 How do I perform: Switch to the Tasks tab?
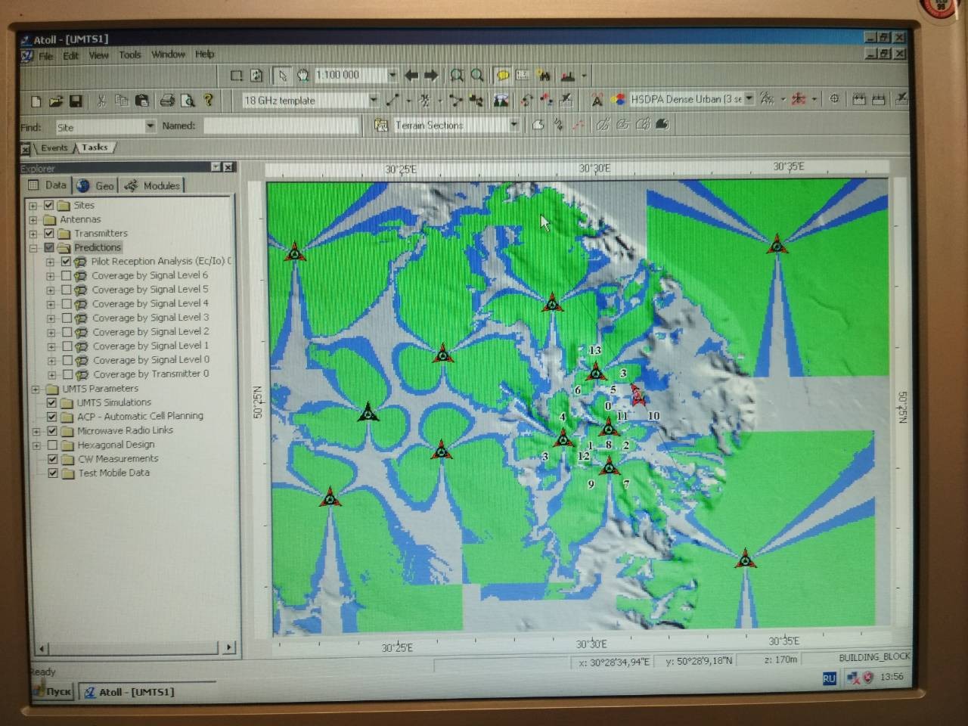tap(95, 147)
